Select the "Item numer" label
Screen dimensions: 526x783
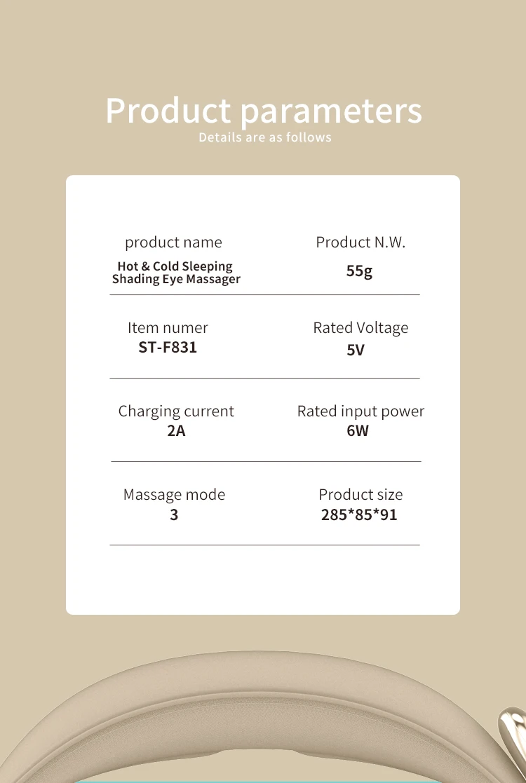(168, 327)
